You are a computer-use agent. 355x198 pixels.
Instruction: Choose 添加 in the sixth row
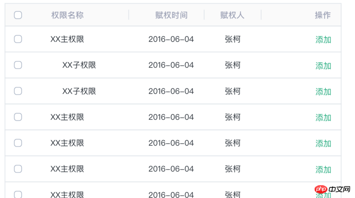(323, 170)
